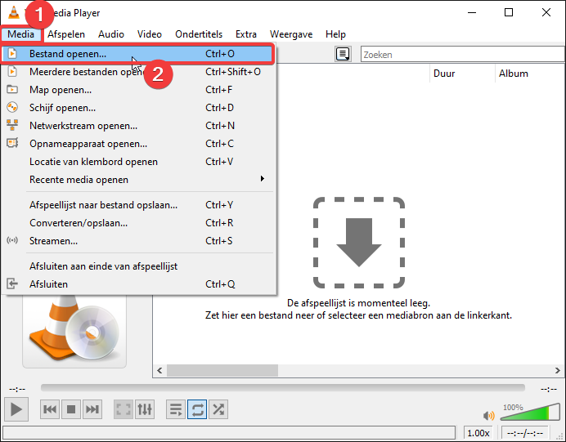566x442 pixels.
Task: Click the remaining time label right of seek bar
Action: (x=549, y=389)
